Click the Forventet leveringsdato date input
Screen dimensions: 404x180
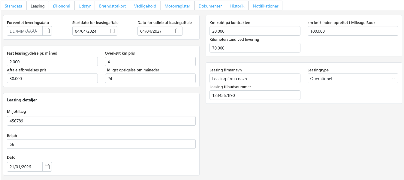click(x=25, y=31)
